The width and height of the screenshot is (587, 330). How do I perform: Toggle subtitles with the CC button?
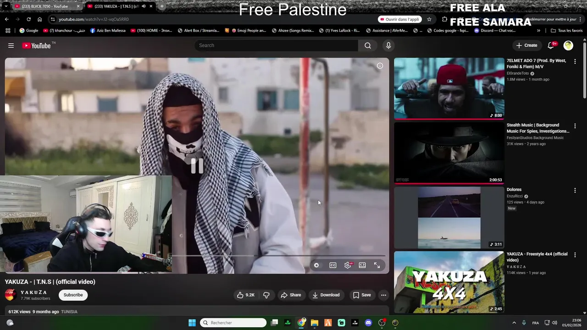333,265
